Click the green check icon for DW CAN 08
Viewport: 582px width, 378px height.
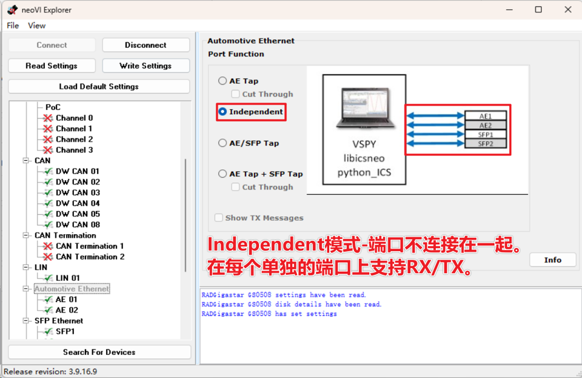click(48, 224)
